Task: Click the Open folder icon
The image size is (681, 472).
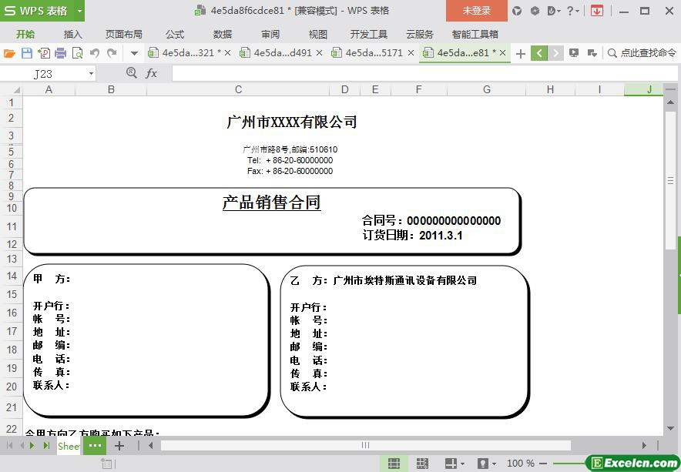Action: click(9, 53)
